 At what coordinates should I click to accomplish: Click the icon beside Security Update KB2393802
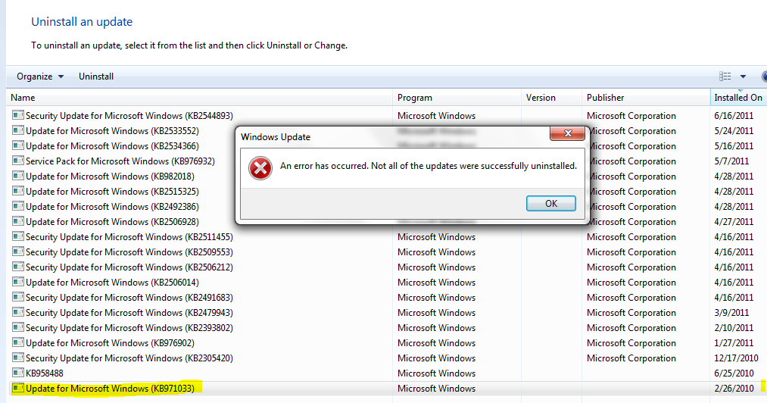coord(17,328)
